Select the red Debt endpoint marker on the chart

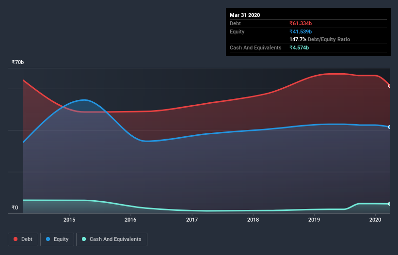[x=390, y=86]
